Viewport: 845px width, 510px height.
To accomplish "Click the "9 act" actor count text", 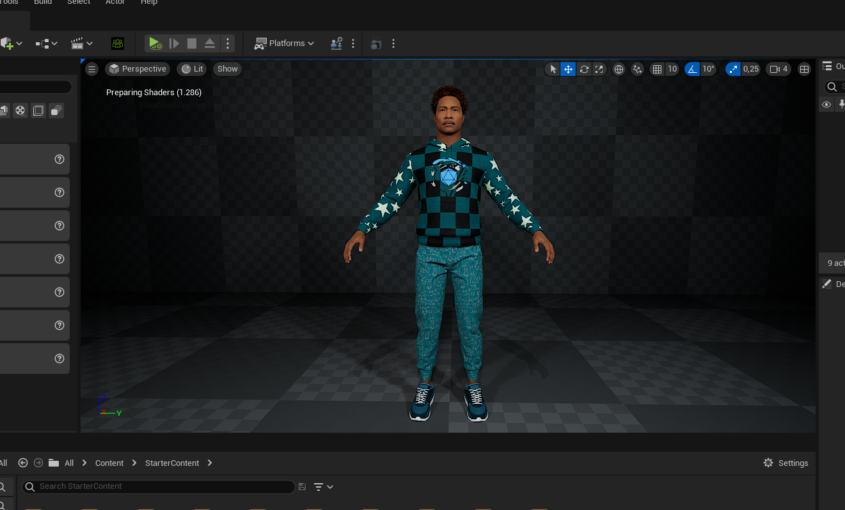I will 835,263.
